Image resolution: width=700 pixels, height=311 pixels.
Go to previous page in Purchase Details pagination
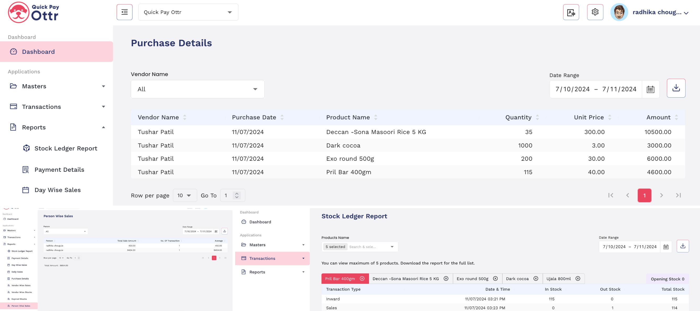[627, 195]
